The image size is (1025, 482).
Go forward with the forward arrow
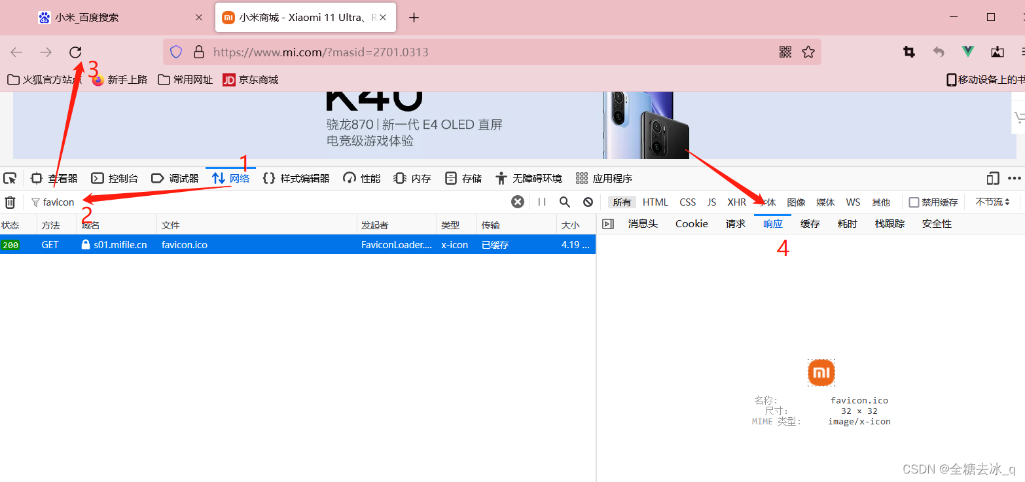pos(46,52)
